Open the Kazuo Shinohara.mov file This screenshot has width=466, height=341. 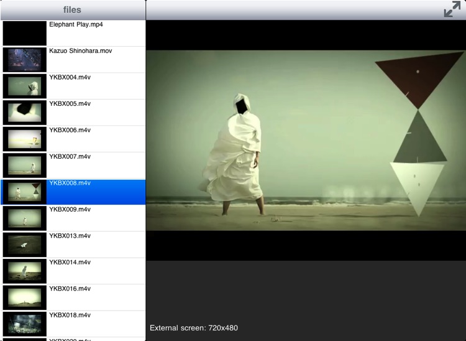pos(96,59)
